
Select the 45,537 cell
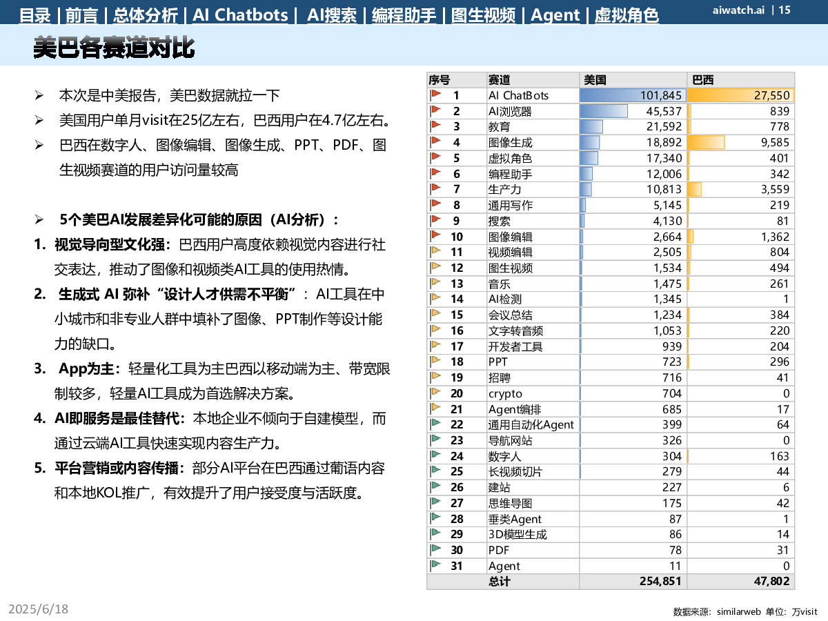click(633, 110)
